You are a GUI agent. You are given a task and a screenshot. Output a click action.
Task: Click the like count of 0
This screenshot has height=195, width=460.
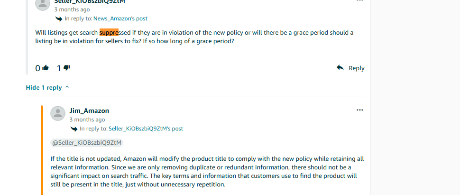38,68
